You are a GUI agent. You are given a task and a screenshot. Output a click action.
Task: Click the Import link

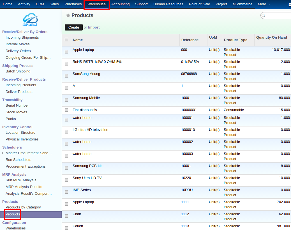click(x=94, y=27)
